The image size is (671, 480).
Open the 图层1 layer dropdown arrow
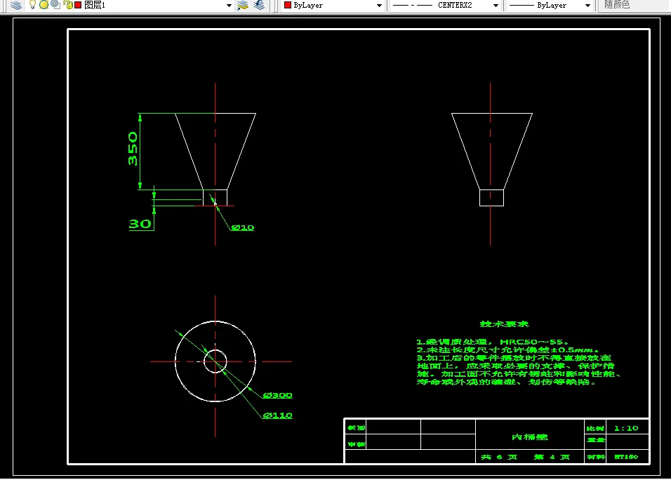tap(229, 6)
